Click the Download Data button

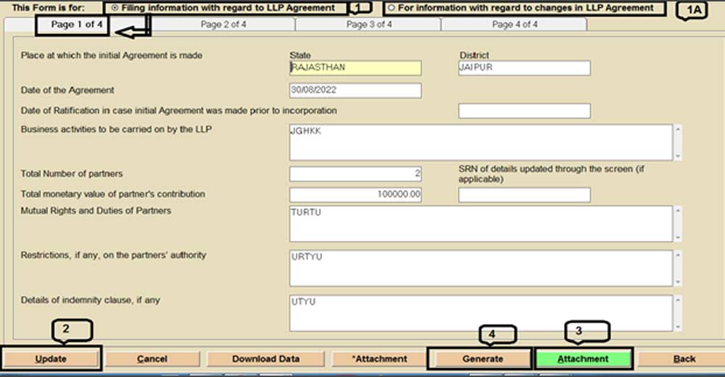point(265,358)
